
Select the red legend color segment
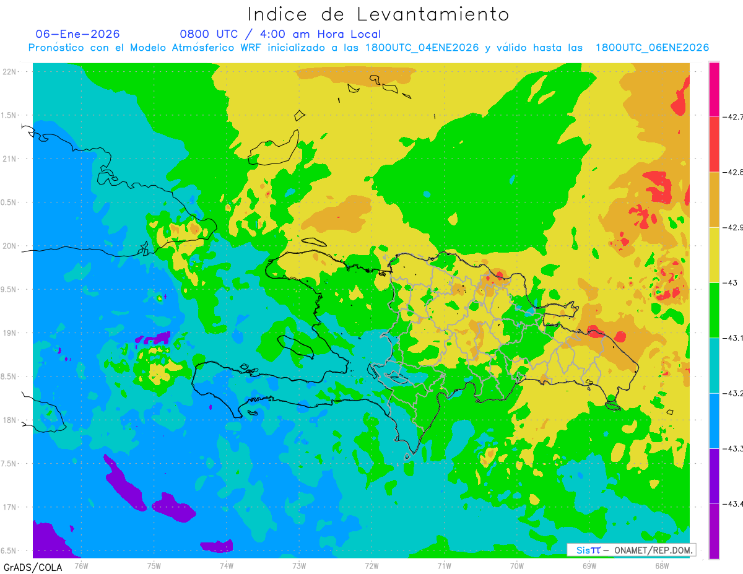(x=714, y=144)
